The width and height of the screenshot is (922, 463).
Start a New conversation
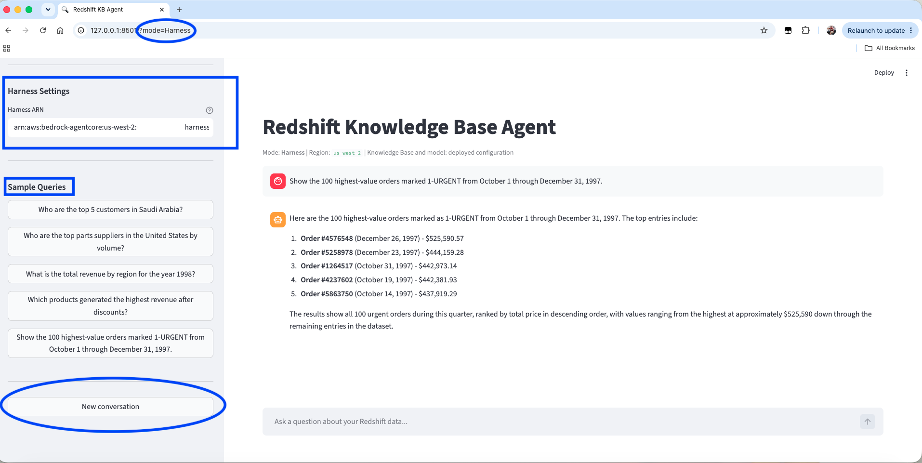(110, 407)
